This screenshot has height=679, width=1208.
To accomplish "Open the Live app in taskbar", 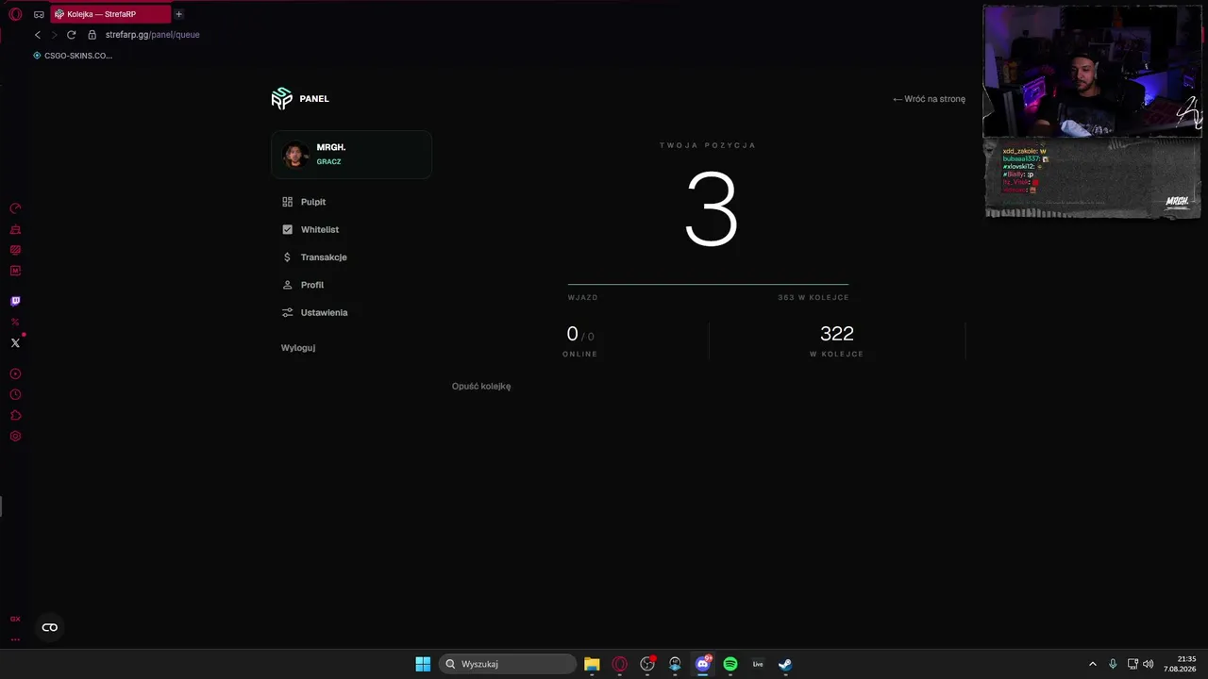I will coord(758,664).
